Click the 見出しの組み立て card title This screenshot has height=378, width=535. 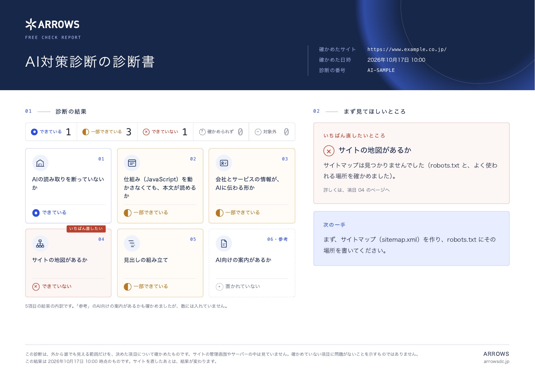pyautogui.click(x=146, y=260)
